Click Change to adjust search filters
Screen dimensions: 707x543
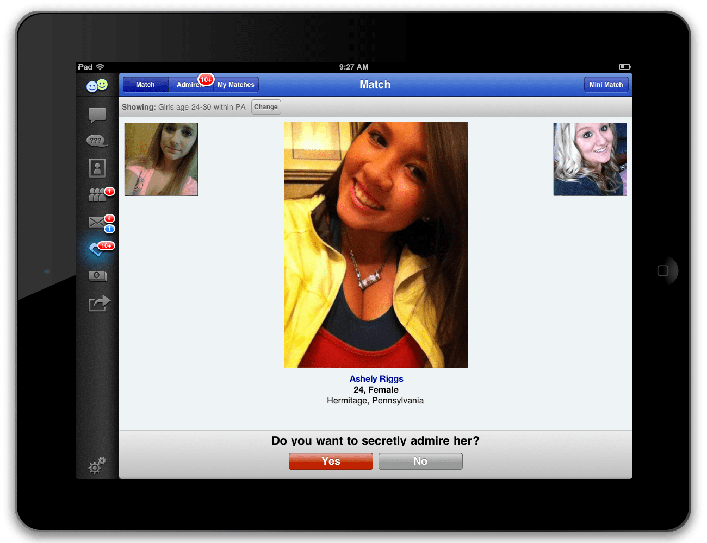[x=266, y=106]
